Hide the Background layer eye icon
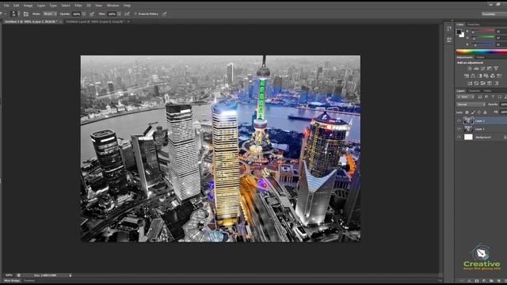The height and width of the screenshot is (285, 507). pyautogui.click(x=459, y=137)
